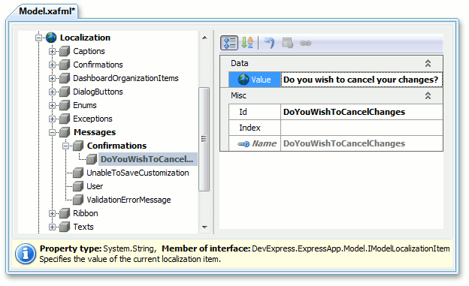469x286 pixels.
Task: Click the Misc category header
Action: point(331,95)
